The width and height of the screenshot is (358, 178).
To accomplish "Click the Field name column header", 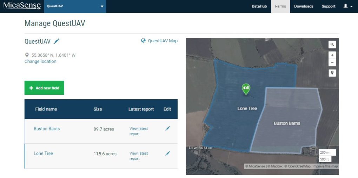I will 46,109.
